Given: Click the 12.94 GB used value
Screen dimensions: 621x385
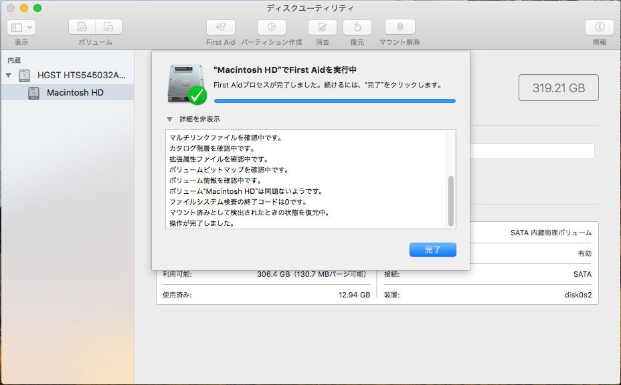Looking at the screenshot, I should 354,295.
